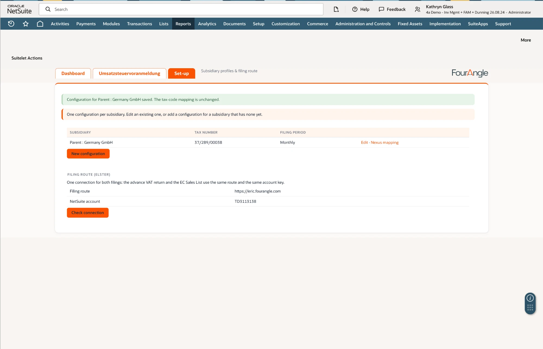Click the Check connection button

(88, 213)
